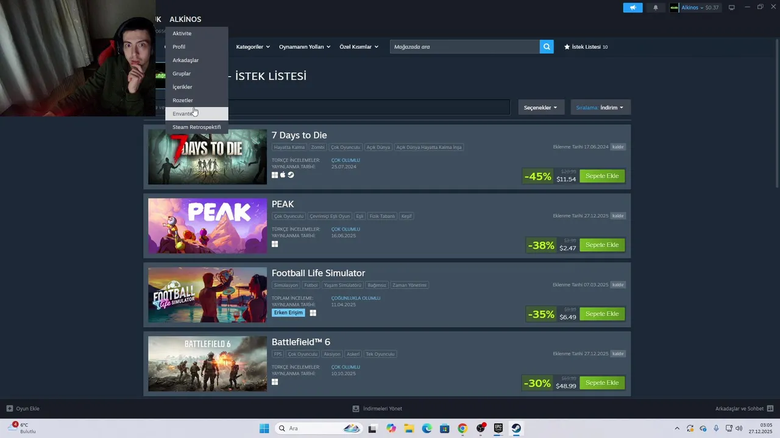Open the notifications bell
The width and height of the screenshot is (780, 438).
(656, 8)
